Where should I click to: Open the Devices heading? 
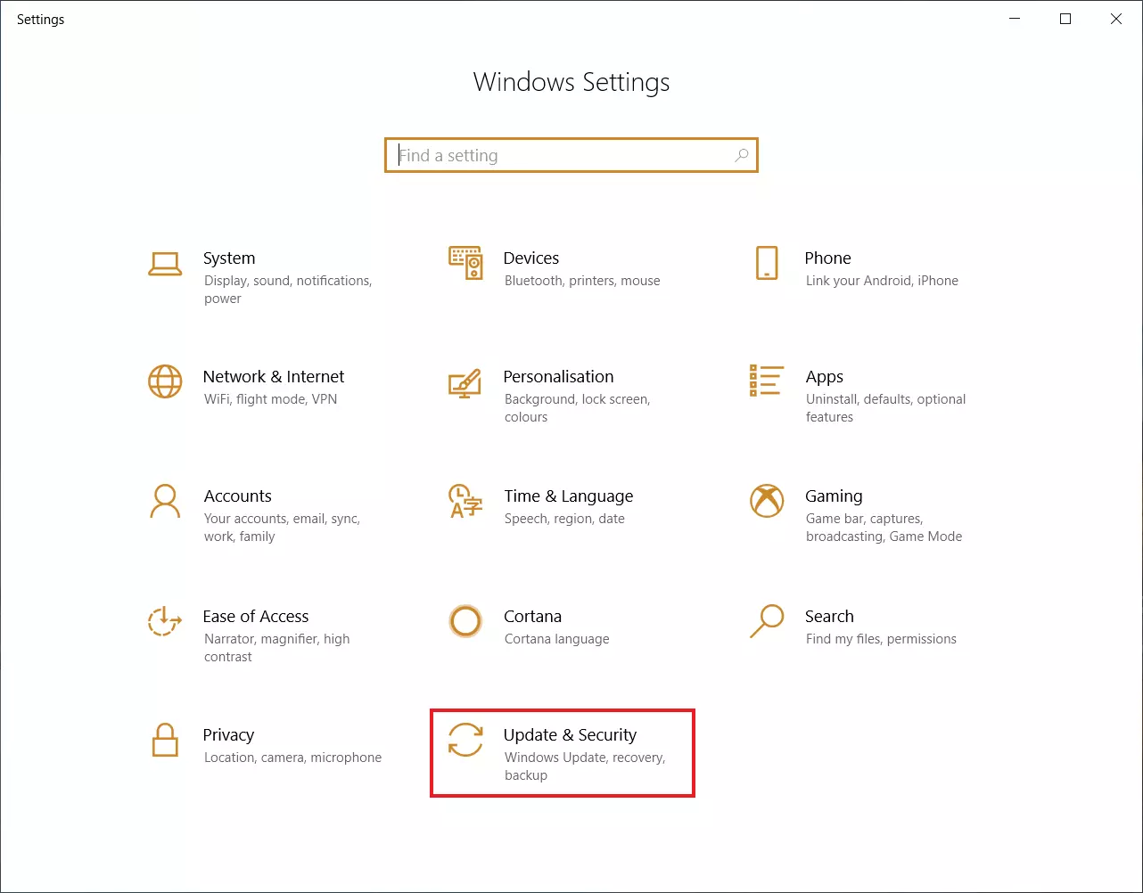pos(531,258)
